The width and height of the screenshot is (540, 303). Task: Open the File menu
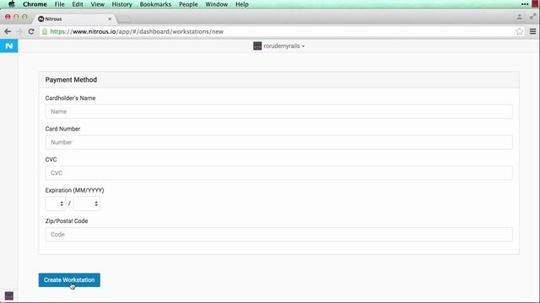pyautogui.click(x=59, y=4)
